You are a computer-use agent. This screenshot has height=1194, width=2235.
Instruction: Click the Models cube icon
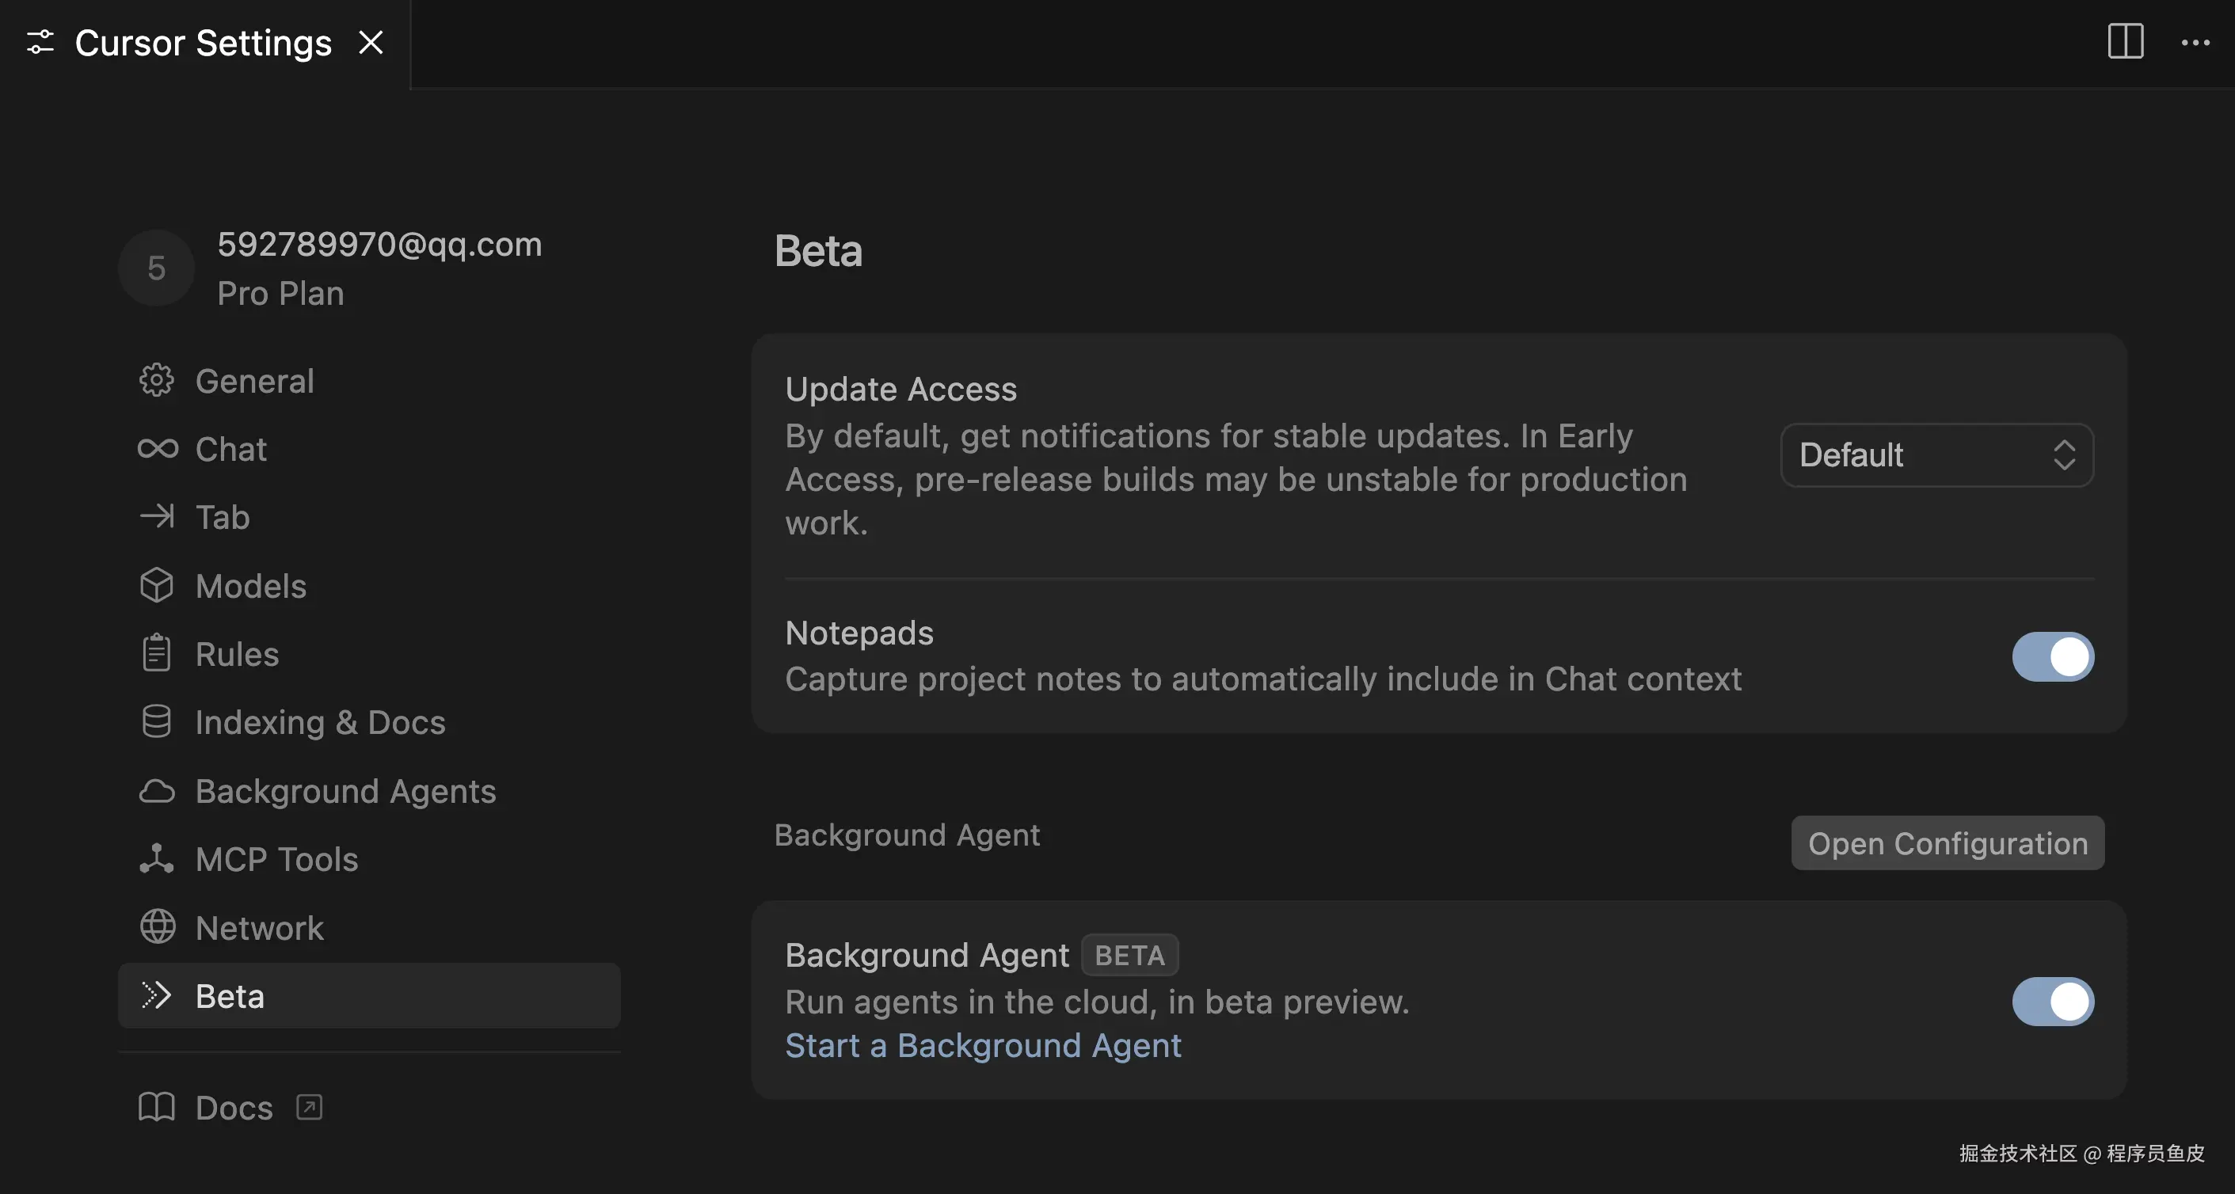point(156,586)
